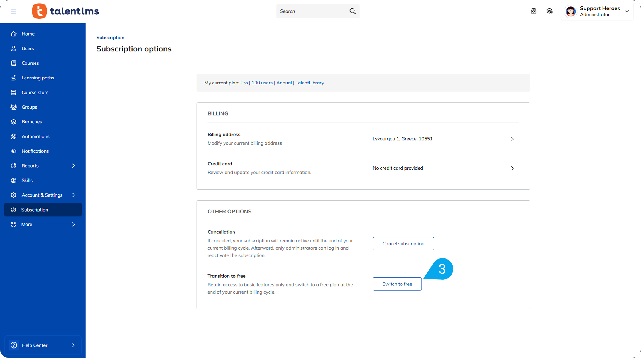Viewport: 641px width, 358px height.
Task: Click the Cancel subscription button
Action: 403,244
